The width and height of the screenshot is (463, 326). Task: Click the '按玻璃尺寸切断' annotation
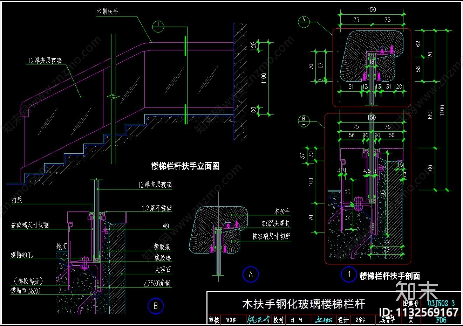[271, 236]
